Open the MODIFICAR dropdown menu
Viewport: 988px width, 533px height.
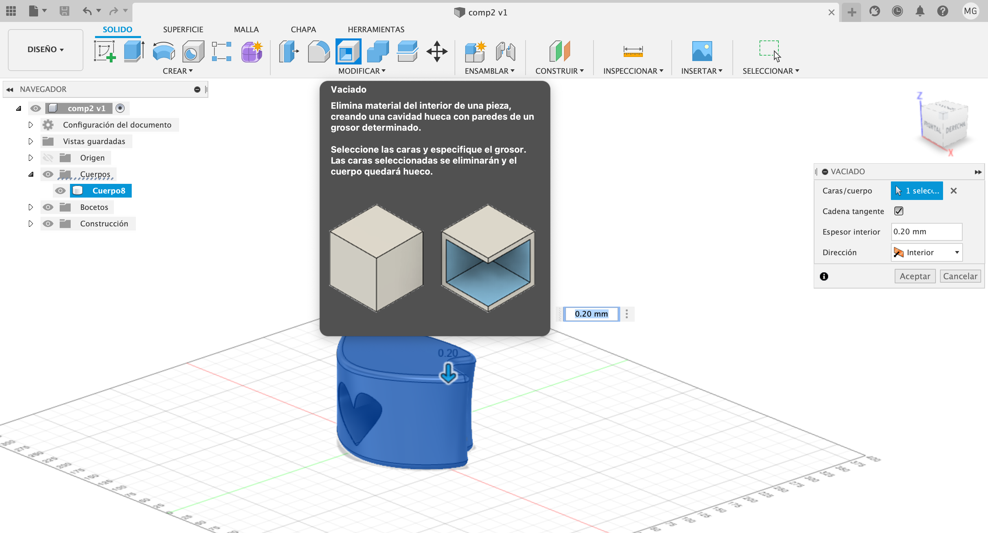[x=362, y=71]
